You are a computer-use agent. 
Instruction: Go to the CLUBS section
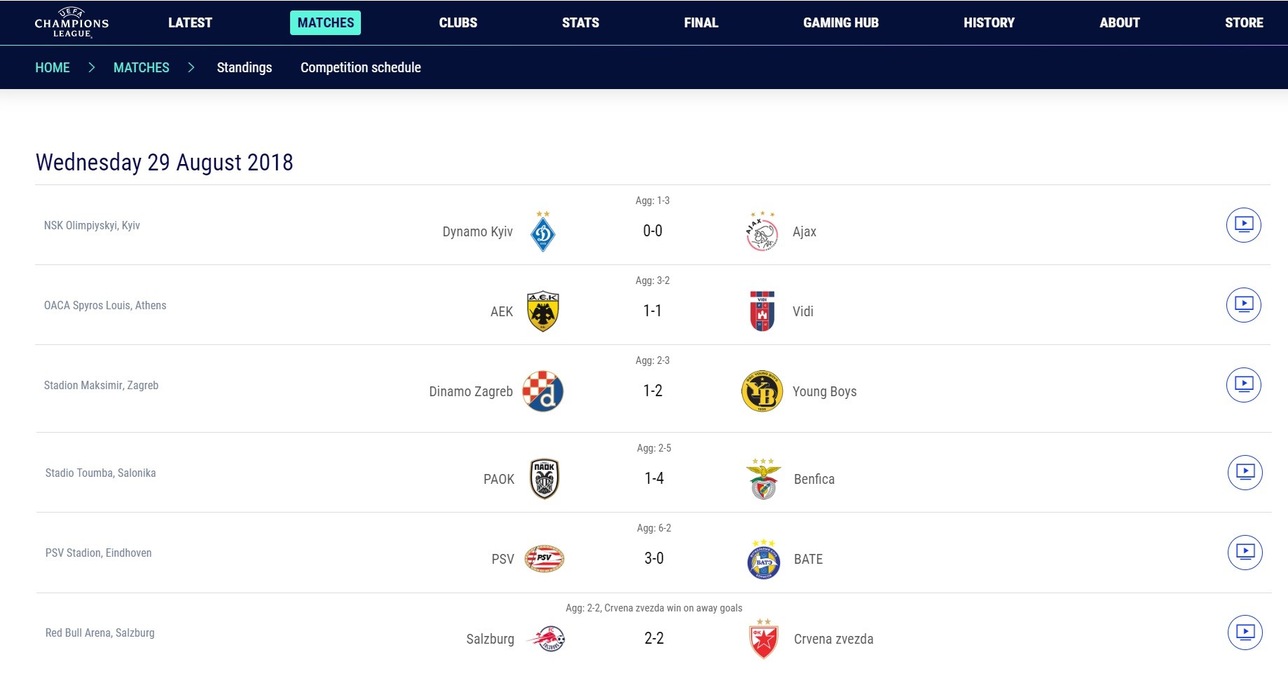pyautogui.click(x=458, y=22)
